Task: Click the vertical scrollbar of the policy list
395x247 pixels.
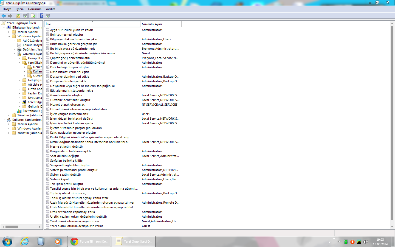Action: click(x=392, y=123)
